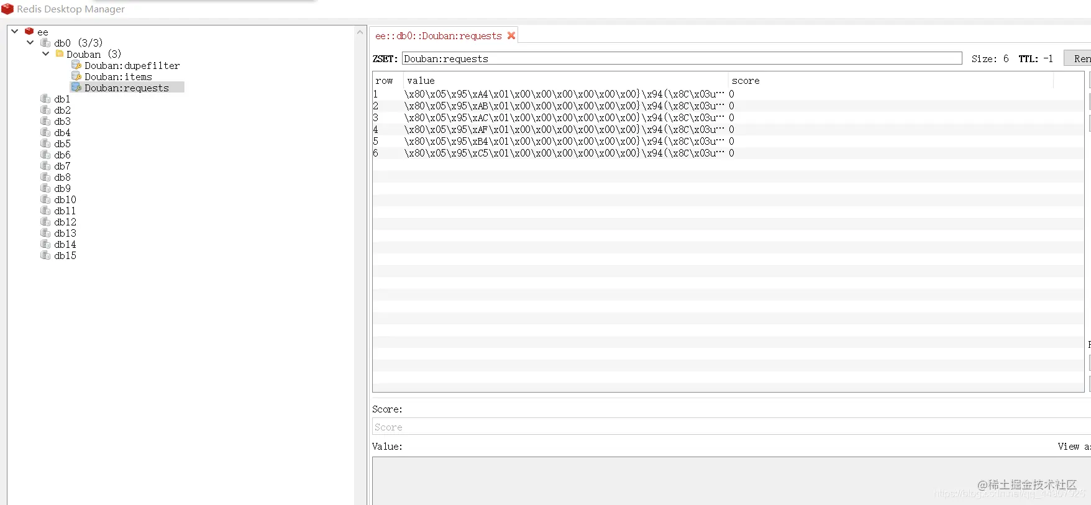Viewport: 1091px width, 505px height.
Task: Select the db12 database label
Action: (x=65, y=222)
